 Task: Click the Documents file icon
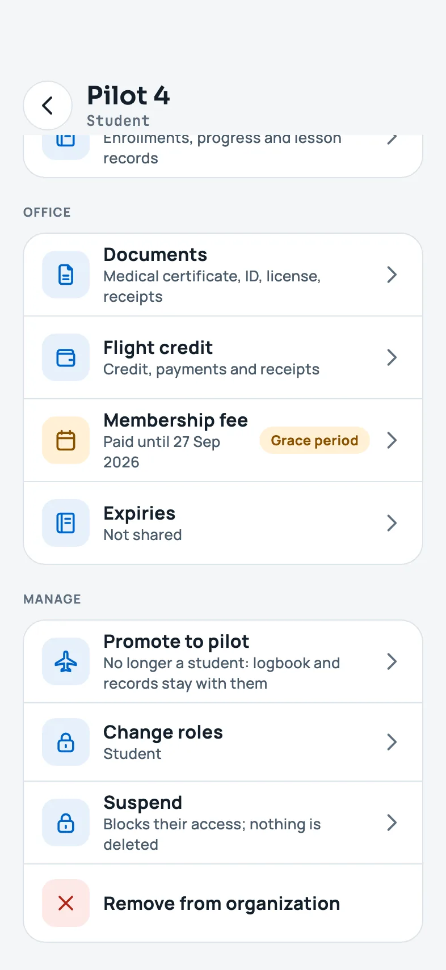(x=66, y=275)
